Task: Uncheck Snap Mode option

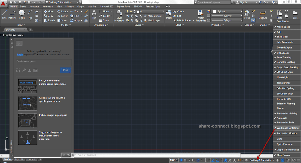Action: coord(286,37)
